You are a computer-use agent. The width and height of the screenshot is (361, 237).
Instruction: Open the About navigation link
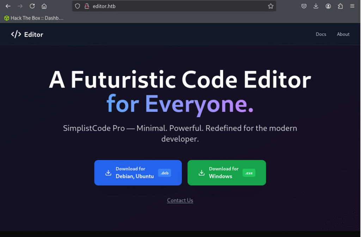point(343,34)
